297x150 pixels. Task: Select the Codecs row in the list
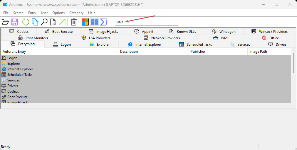tap(146, 91)
